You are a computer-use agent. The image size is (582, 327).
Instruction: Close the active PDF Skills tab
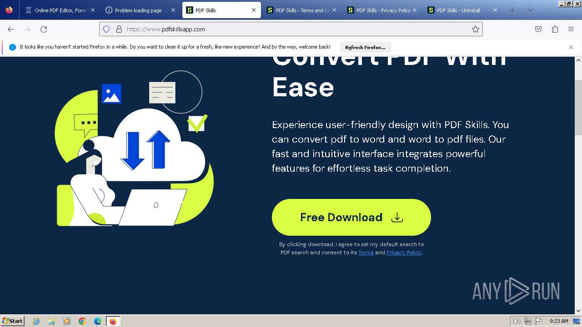254,10
